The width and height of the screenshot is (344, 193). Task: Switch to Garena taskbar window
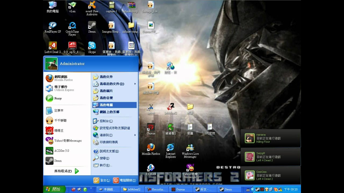coord(181,189)
